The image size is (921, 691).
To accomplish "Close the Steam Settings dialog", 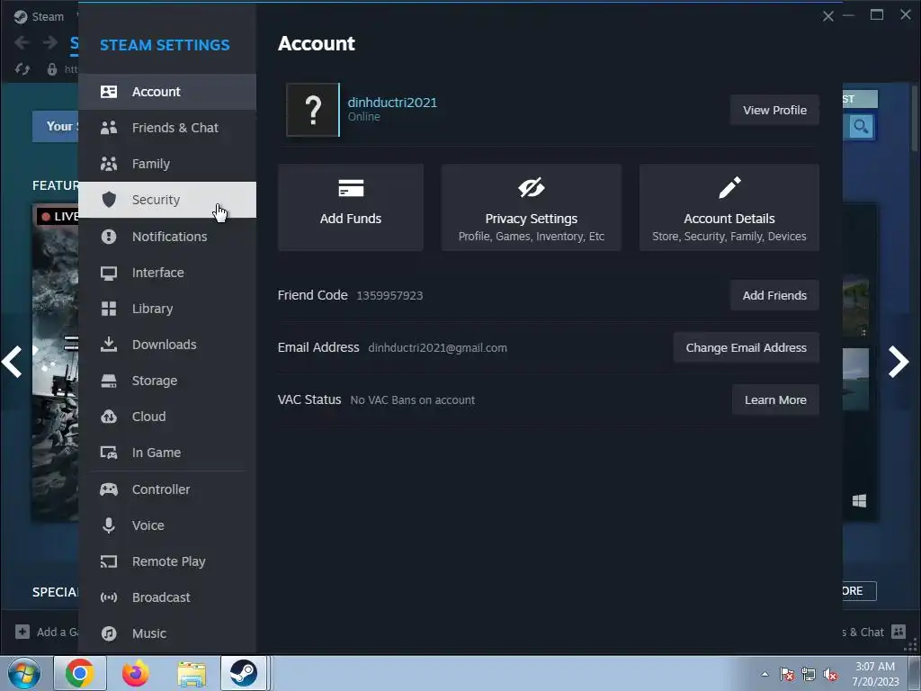I will click(x=827, y=16).
